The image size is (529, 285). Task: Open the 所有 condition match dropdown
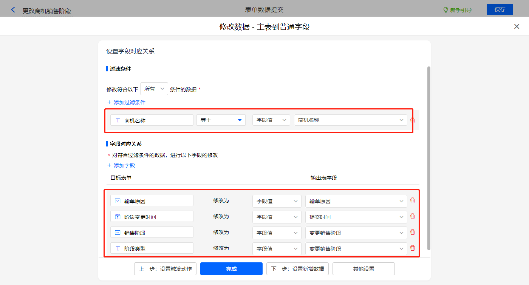tap(154, 89)
